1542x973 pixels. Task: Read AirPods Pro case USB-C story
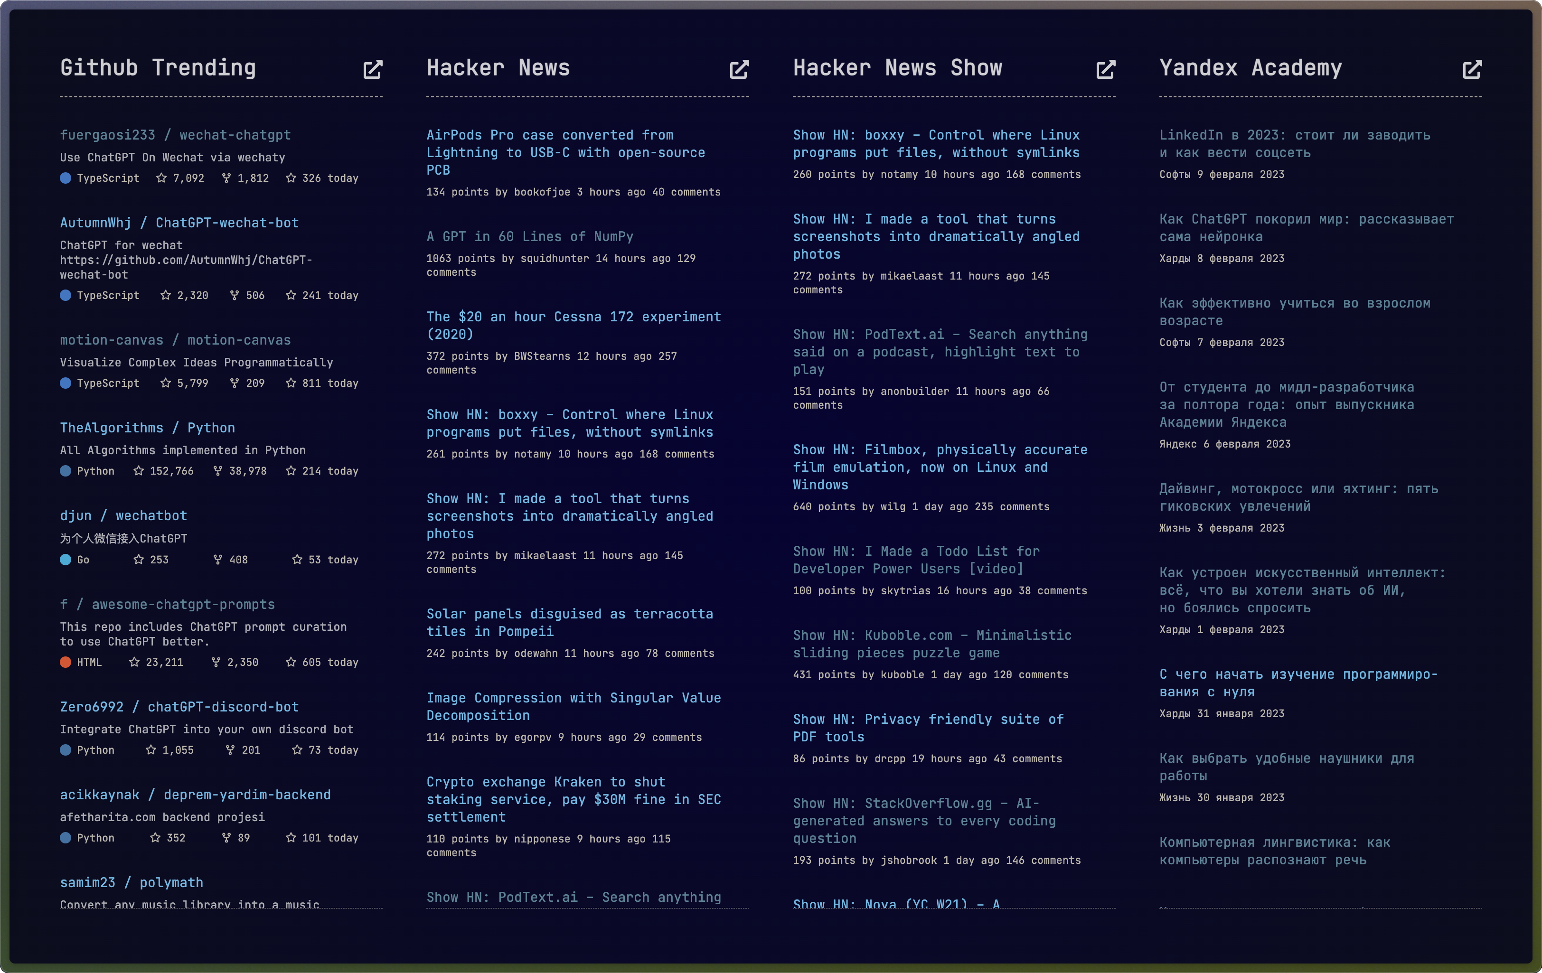pos(565,152)
